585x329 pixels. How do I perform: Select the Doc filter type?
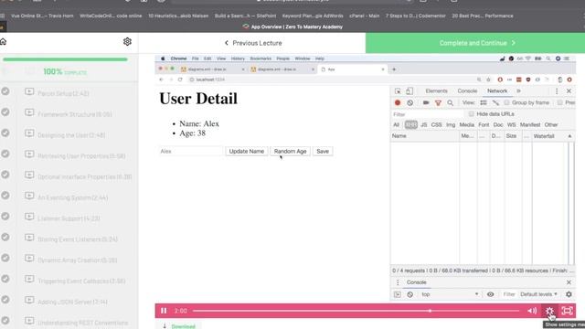coord(498,125)
